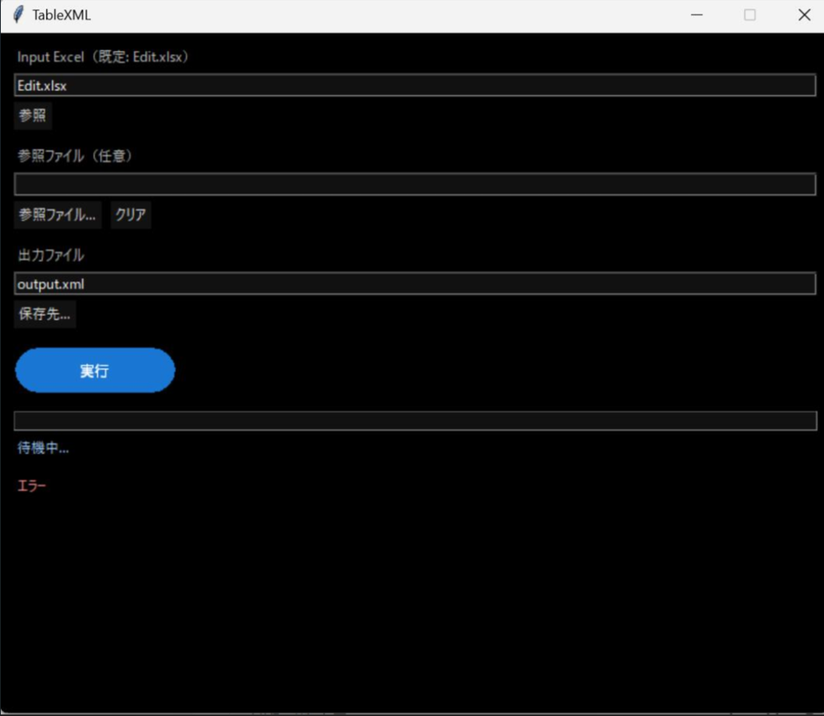
Task: Click the 出力ファイル label
Action: click(x=50, y=255)
